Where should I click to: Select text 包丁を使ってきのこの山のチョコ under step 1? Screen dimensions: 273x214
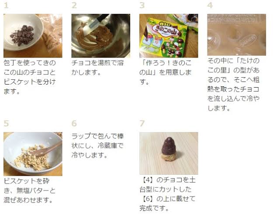pos(30,68)
